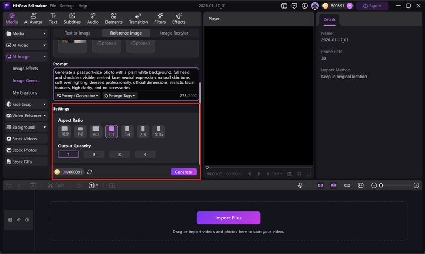Click the snapshot camera icon under the player
The width and height of the screenshot is (425, 254).
(x=290, y=174)
